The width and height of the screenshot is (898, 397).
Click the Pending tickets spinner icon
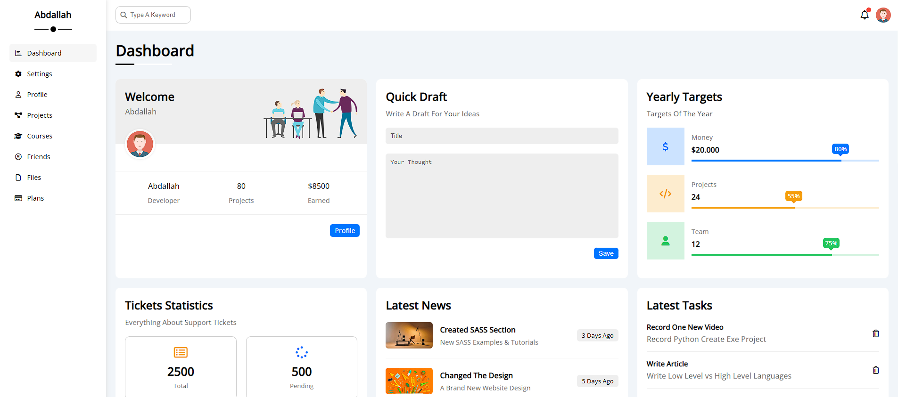[x=302, y=352]
